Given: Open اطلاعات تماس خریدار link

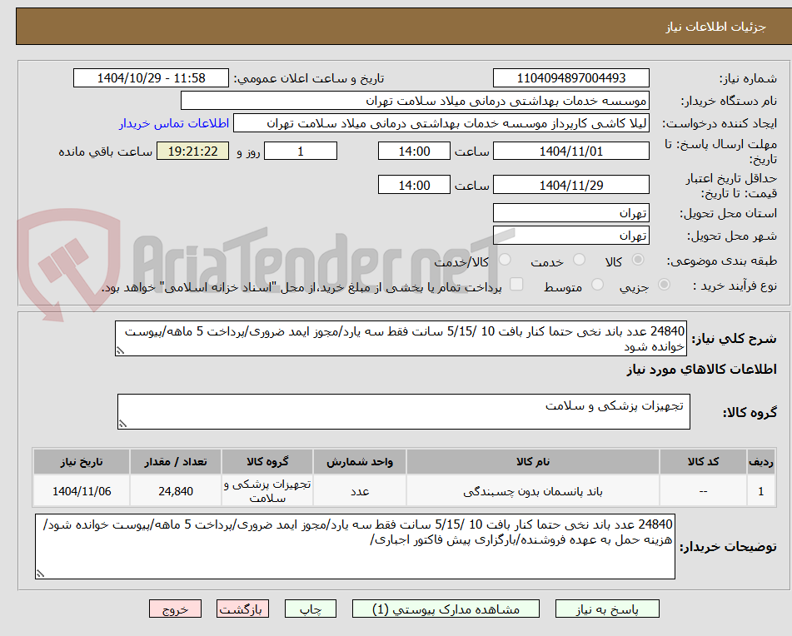Looking at the screenshot, I should (174, 124).
